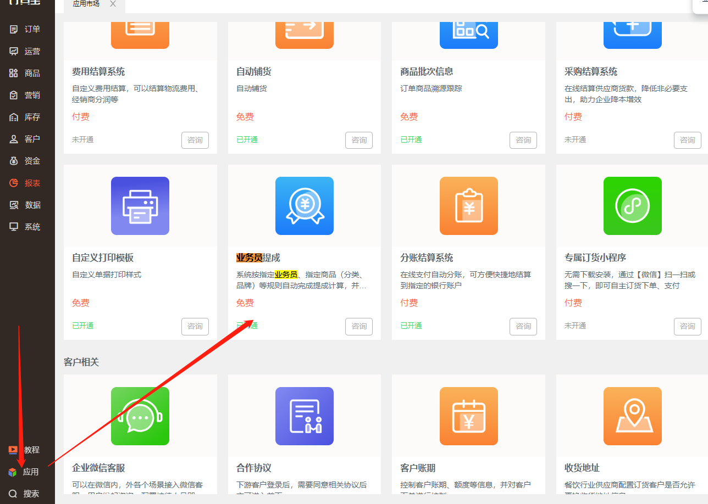Click 咨询 for 专属订货小程序
Image resolution: width=708 pixels, height=504 pixels.
pos(688,326)
